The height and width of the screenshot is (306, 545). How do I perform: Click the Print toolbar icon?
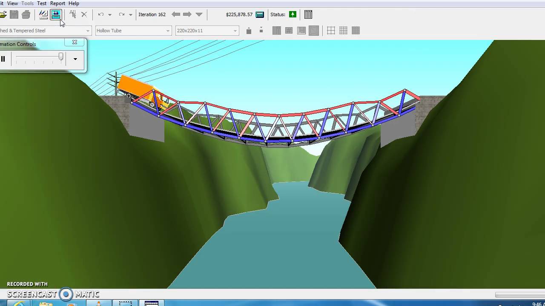click(26, 14)
